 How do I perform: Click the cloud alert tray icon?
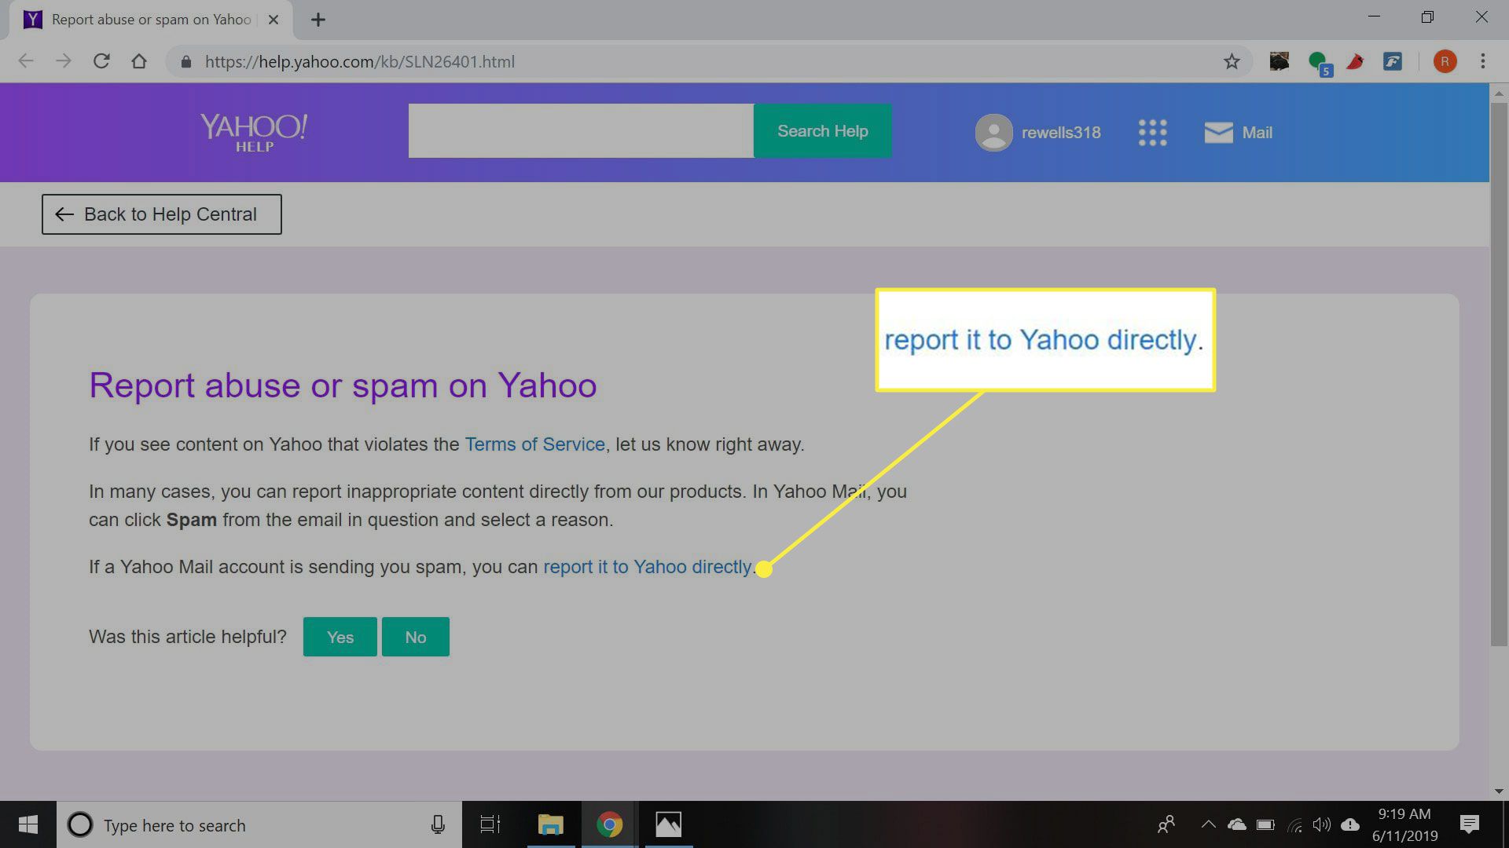[x=1350, y=824]
